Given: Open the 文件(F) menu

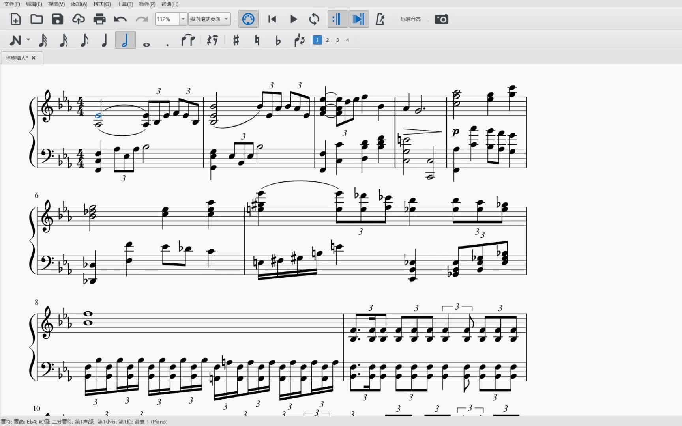Looking at the screenshot, I should 12,4.
